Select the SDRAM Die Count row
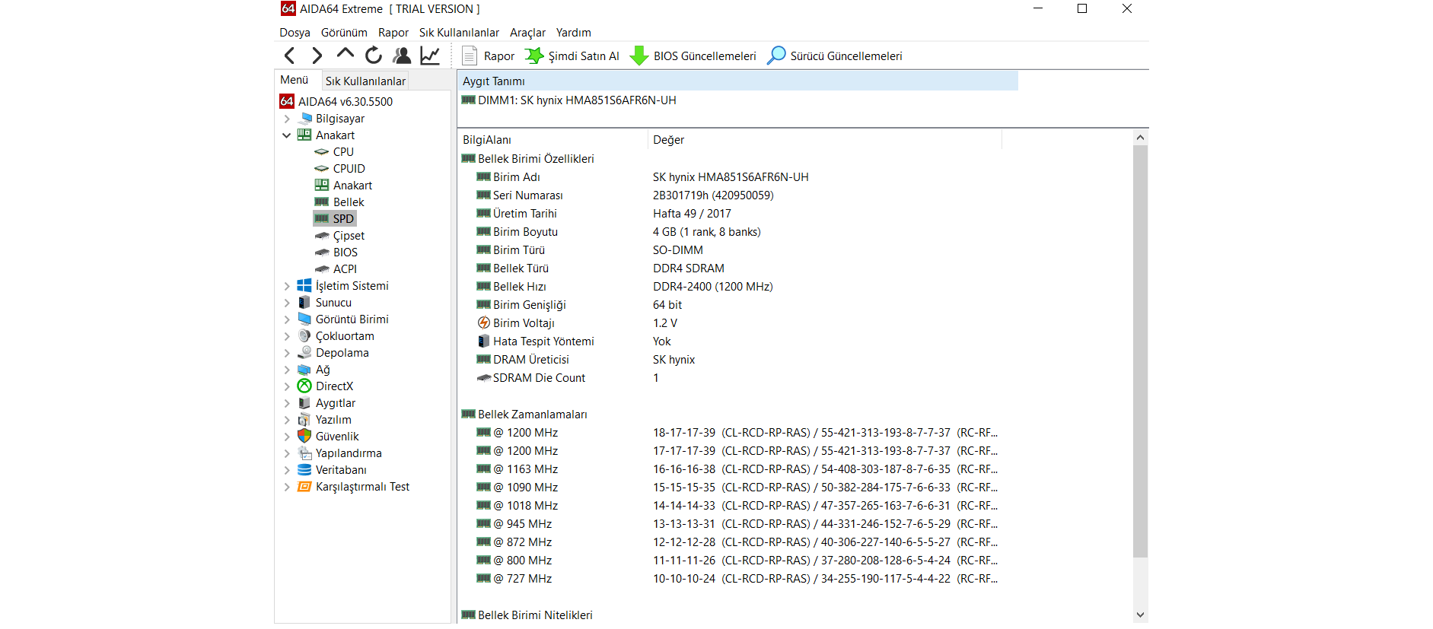1433x629 pixels. (731, 378)
